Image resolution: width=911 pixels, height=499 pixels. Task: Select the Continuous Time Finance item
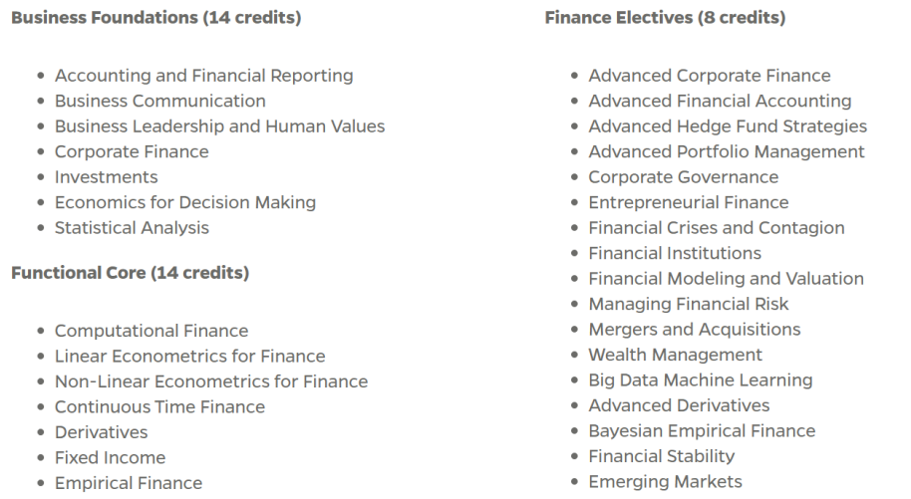point(159,406)
